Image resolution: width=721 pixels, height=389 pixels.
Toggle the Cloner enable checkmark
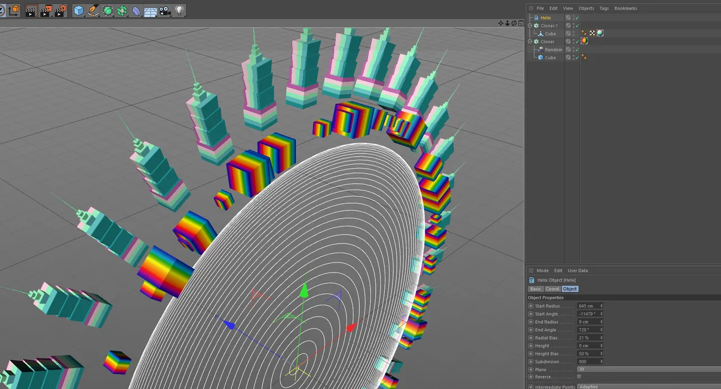point(577,42)
